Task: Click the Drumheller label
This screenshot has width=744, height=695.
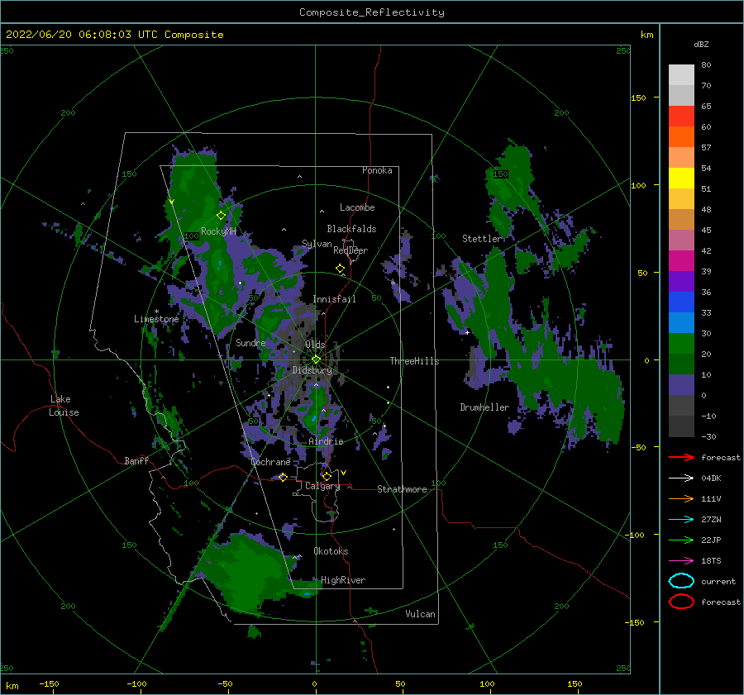Action: click(484, 407)
